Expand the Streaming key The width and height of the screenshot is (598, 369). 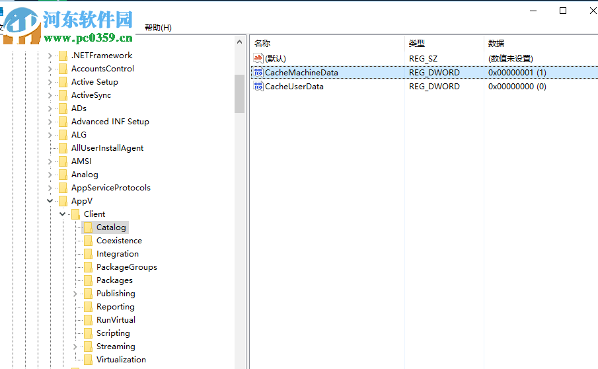click(x=75, y=347)
